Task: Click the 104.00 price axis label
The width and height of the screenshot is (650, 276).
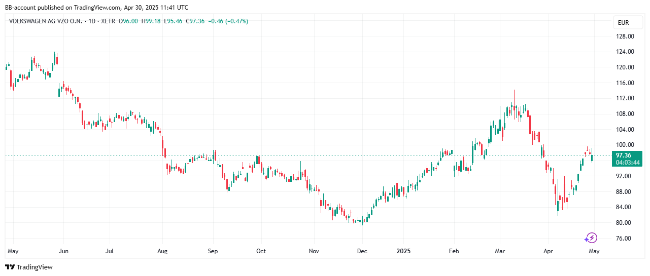Action: pos(625,130)
